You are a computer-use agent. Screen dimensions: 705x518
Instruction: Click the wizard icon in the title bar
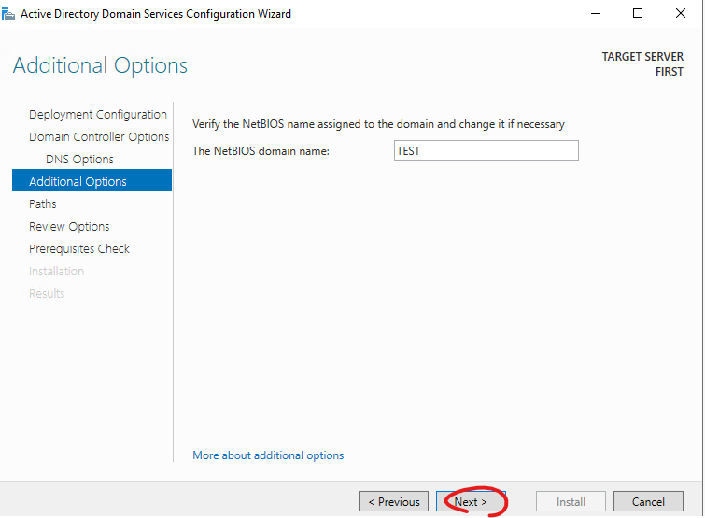(x=8, y=14)
